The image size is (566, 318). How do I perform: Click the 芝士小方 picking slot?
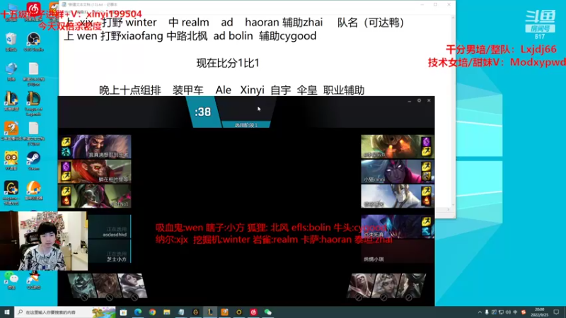click(110, 252)
